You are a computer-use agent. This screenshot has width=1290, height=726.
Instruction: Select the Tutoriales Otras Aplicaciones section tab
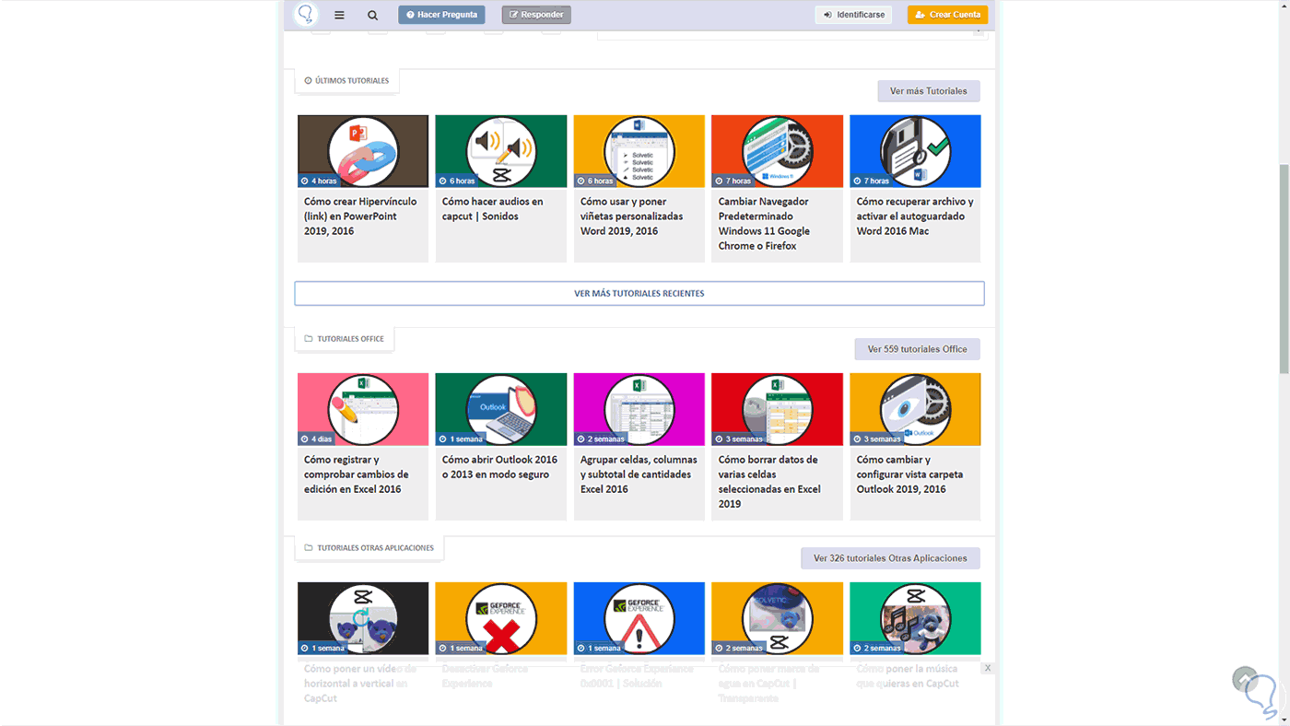click(369, 548)
